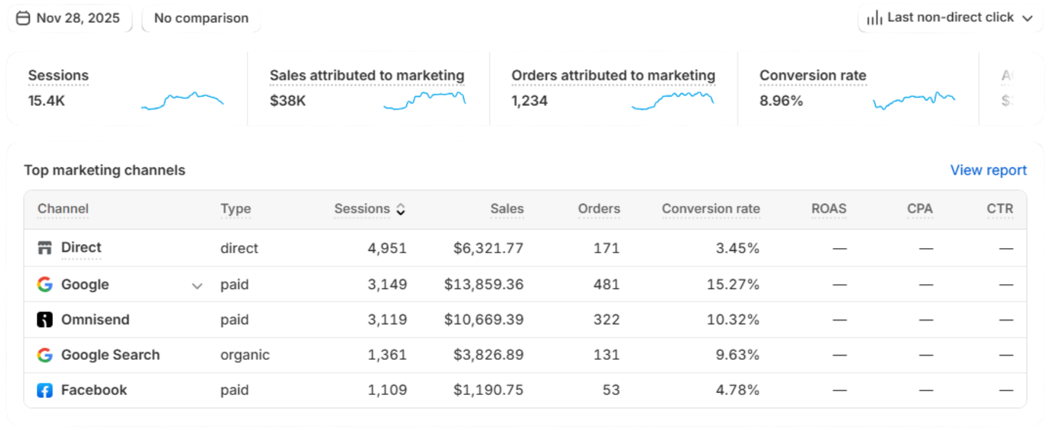The height and width of the screenshot is (430, 1050).
Task: Open the Nov 28, 2025 date picker
Action: tap(70, 18)
